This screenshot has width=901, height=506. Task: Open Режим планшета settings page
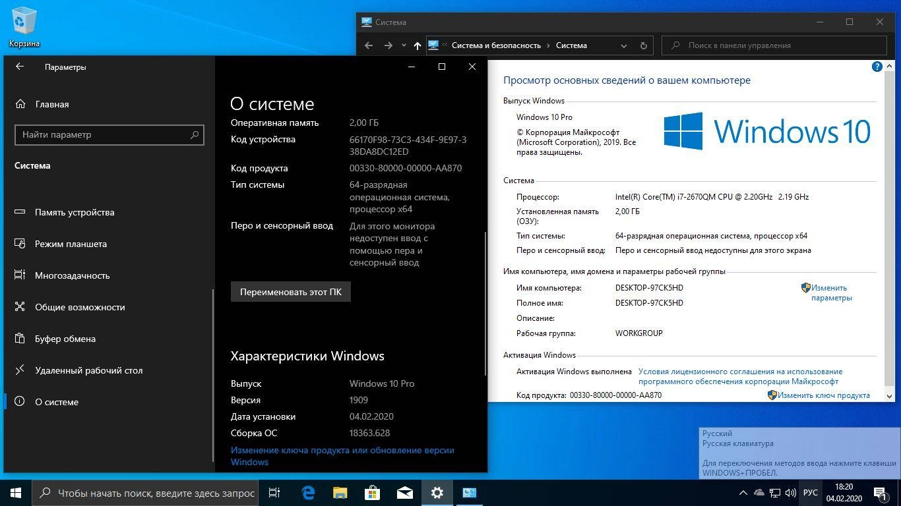(61, 244)
